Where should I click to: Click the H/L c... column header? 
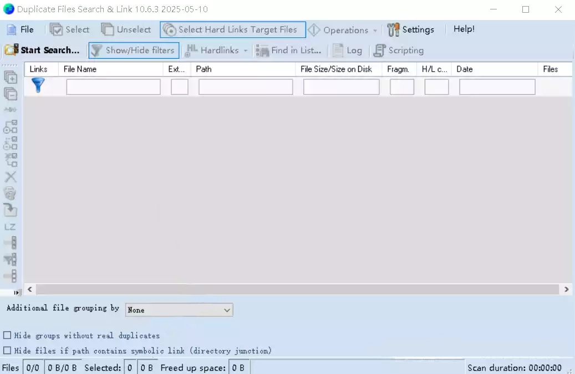434,69
